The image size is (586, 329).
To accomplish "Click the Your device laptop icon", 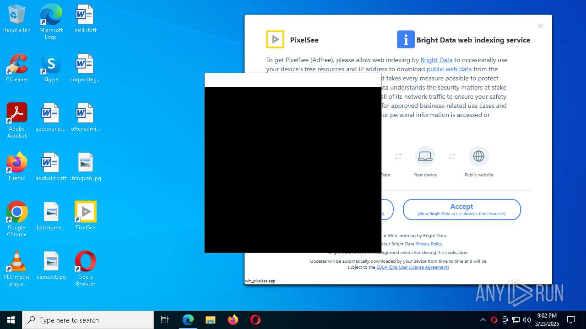I will click(425, 156).
